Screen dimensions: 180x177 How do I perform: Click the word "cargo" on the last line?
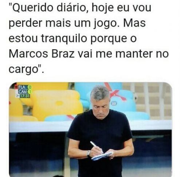tap(24, 70)
